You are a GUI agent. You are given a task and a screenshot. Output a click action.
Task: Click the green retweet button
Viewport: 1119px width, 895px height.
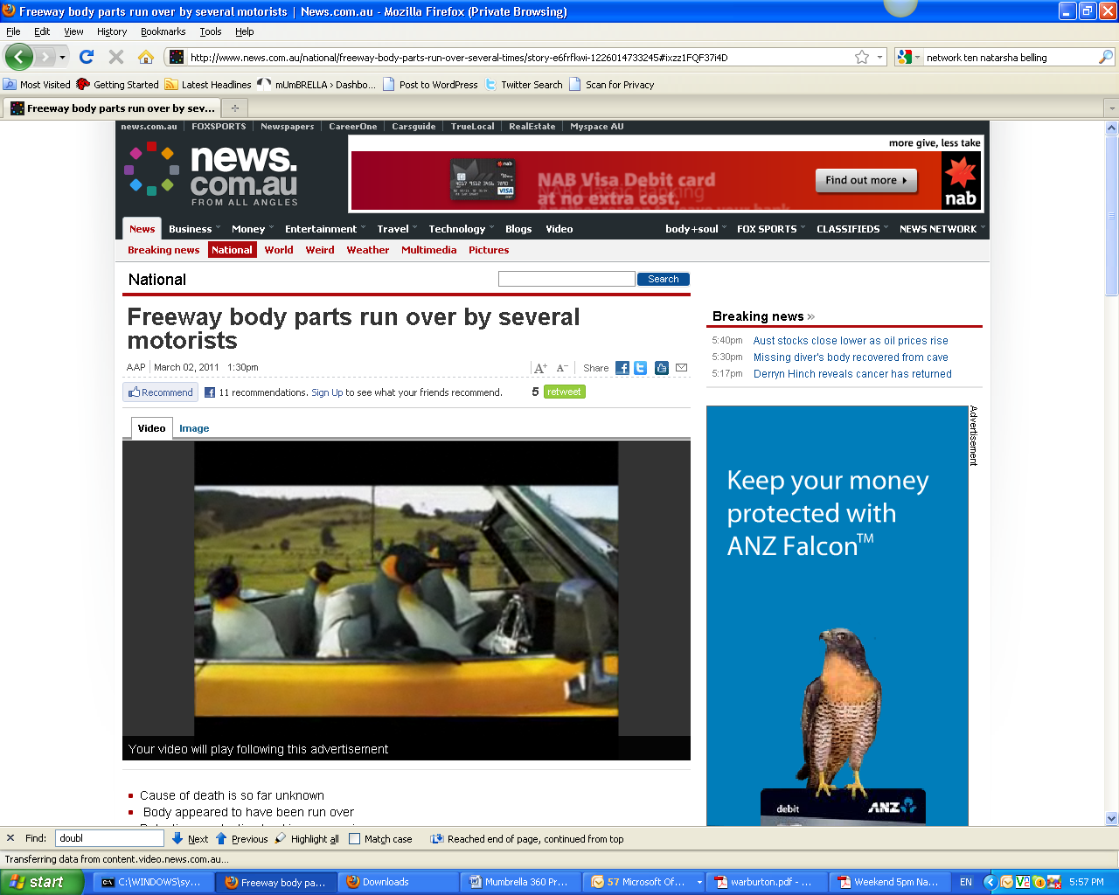pyautogui.click(x=565, y=392)
